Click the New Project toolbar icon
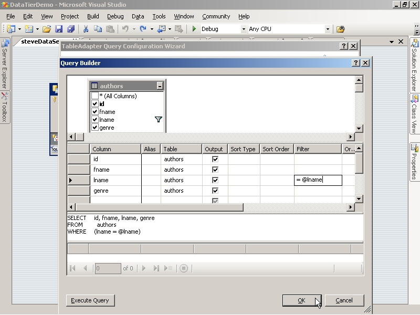Screen dimensions: 420x315 11,29
